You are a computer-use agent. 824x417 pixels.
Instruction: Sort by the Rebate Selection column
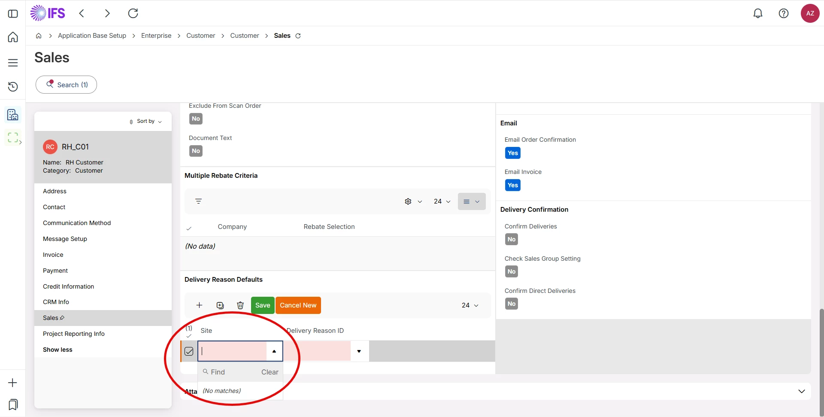[x=329, y=227]
